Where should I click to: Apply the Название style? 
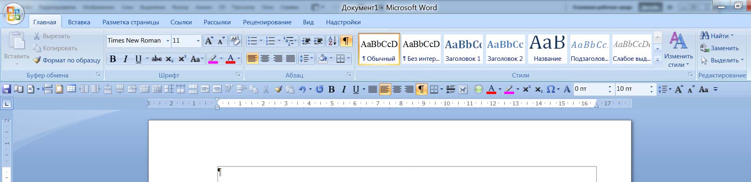547,49
